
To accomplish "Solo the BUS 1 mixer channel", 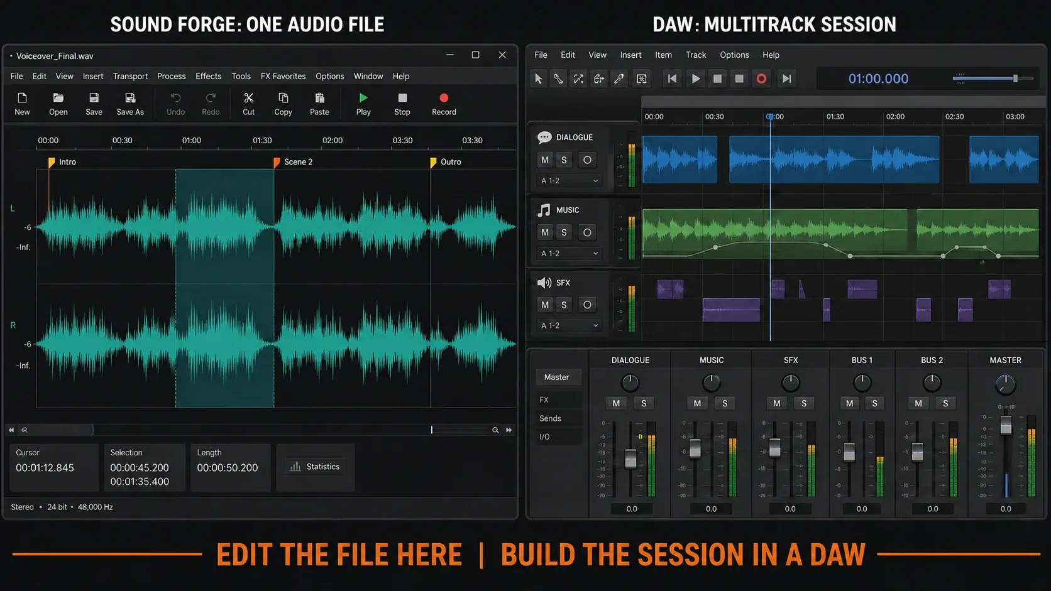I will tap(874, 403).
